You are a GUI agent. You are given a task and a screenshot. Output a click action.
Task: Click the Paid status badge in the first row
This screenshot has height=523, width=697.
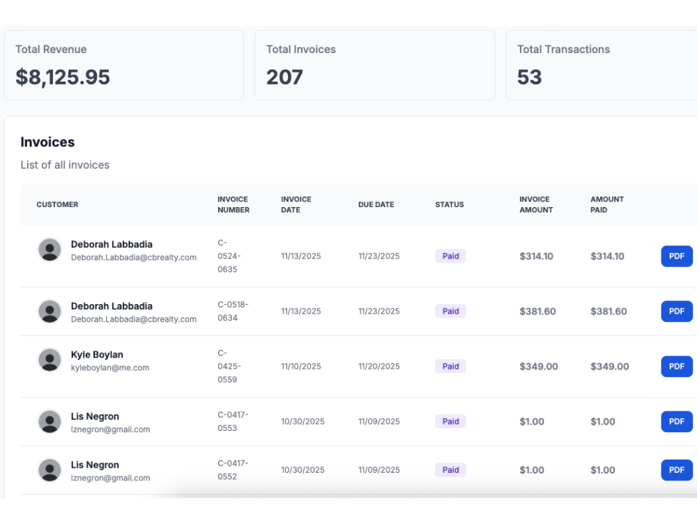coord(450,256)
